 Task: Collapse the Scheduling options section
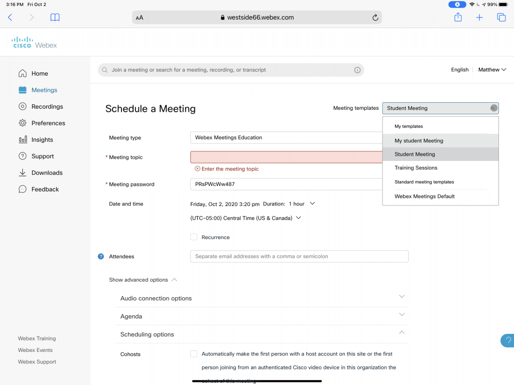[x=261, y=334]
